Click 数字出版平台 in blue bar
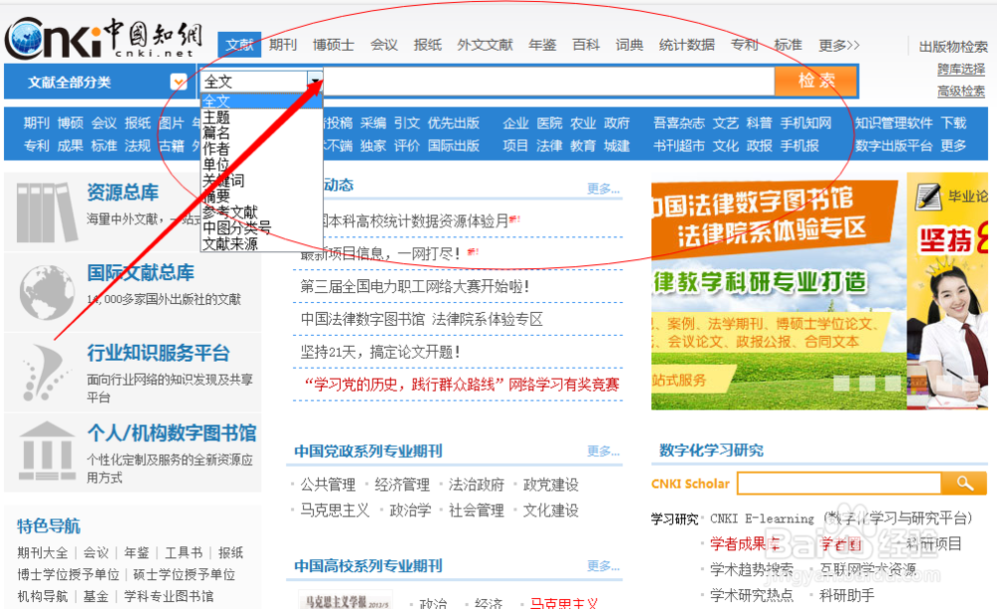The image size is (997, 609). [x=893, y=146]
